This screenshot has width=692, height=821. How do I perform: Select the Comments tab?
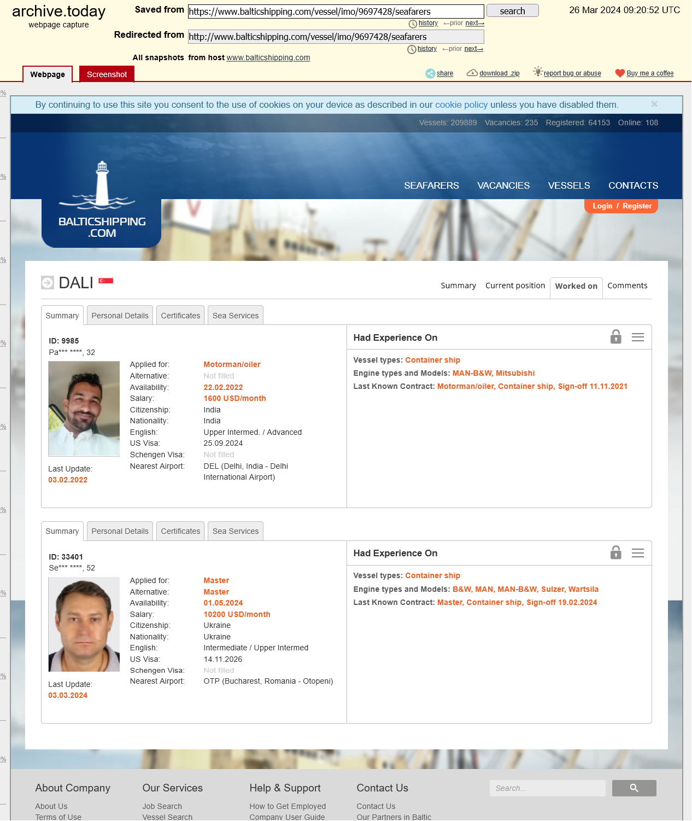coord(627,286)
